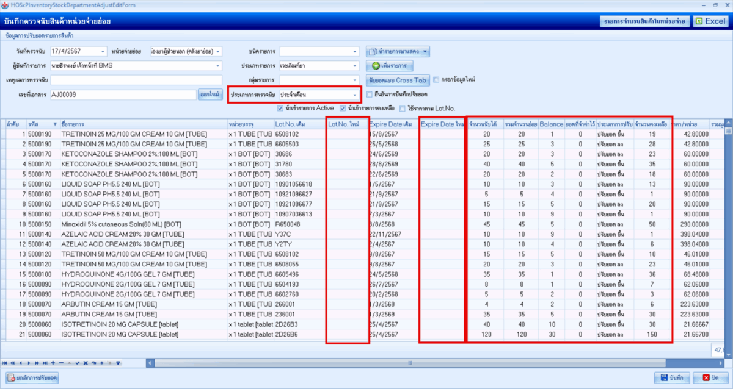The height and width of the screenshot is (389, 733).
Task: Click the checkmark icon to post edit
Action: coord(78,363)
